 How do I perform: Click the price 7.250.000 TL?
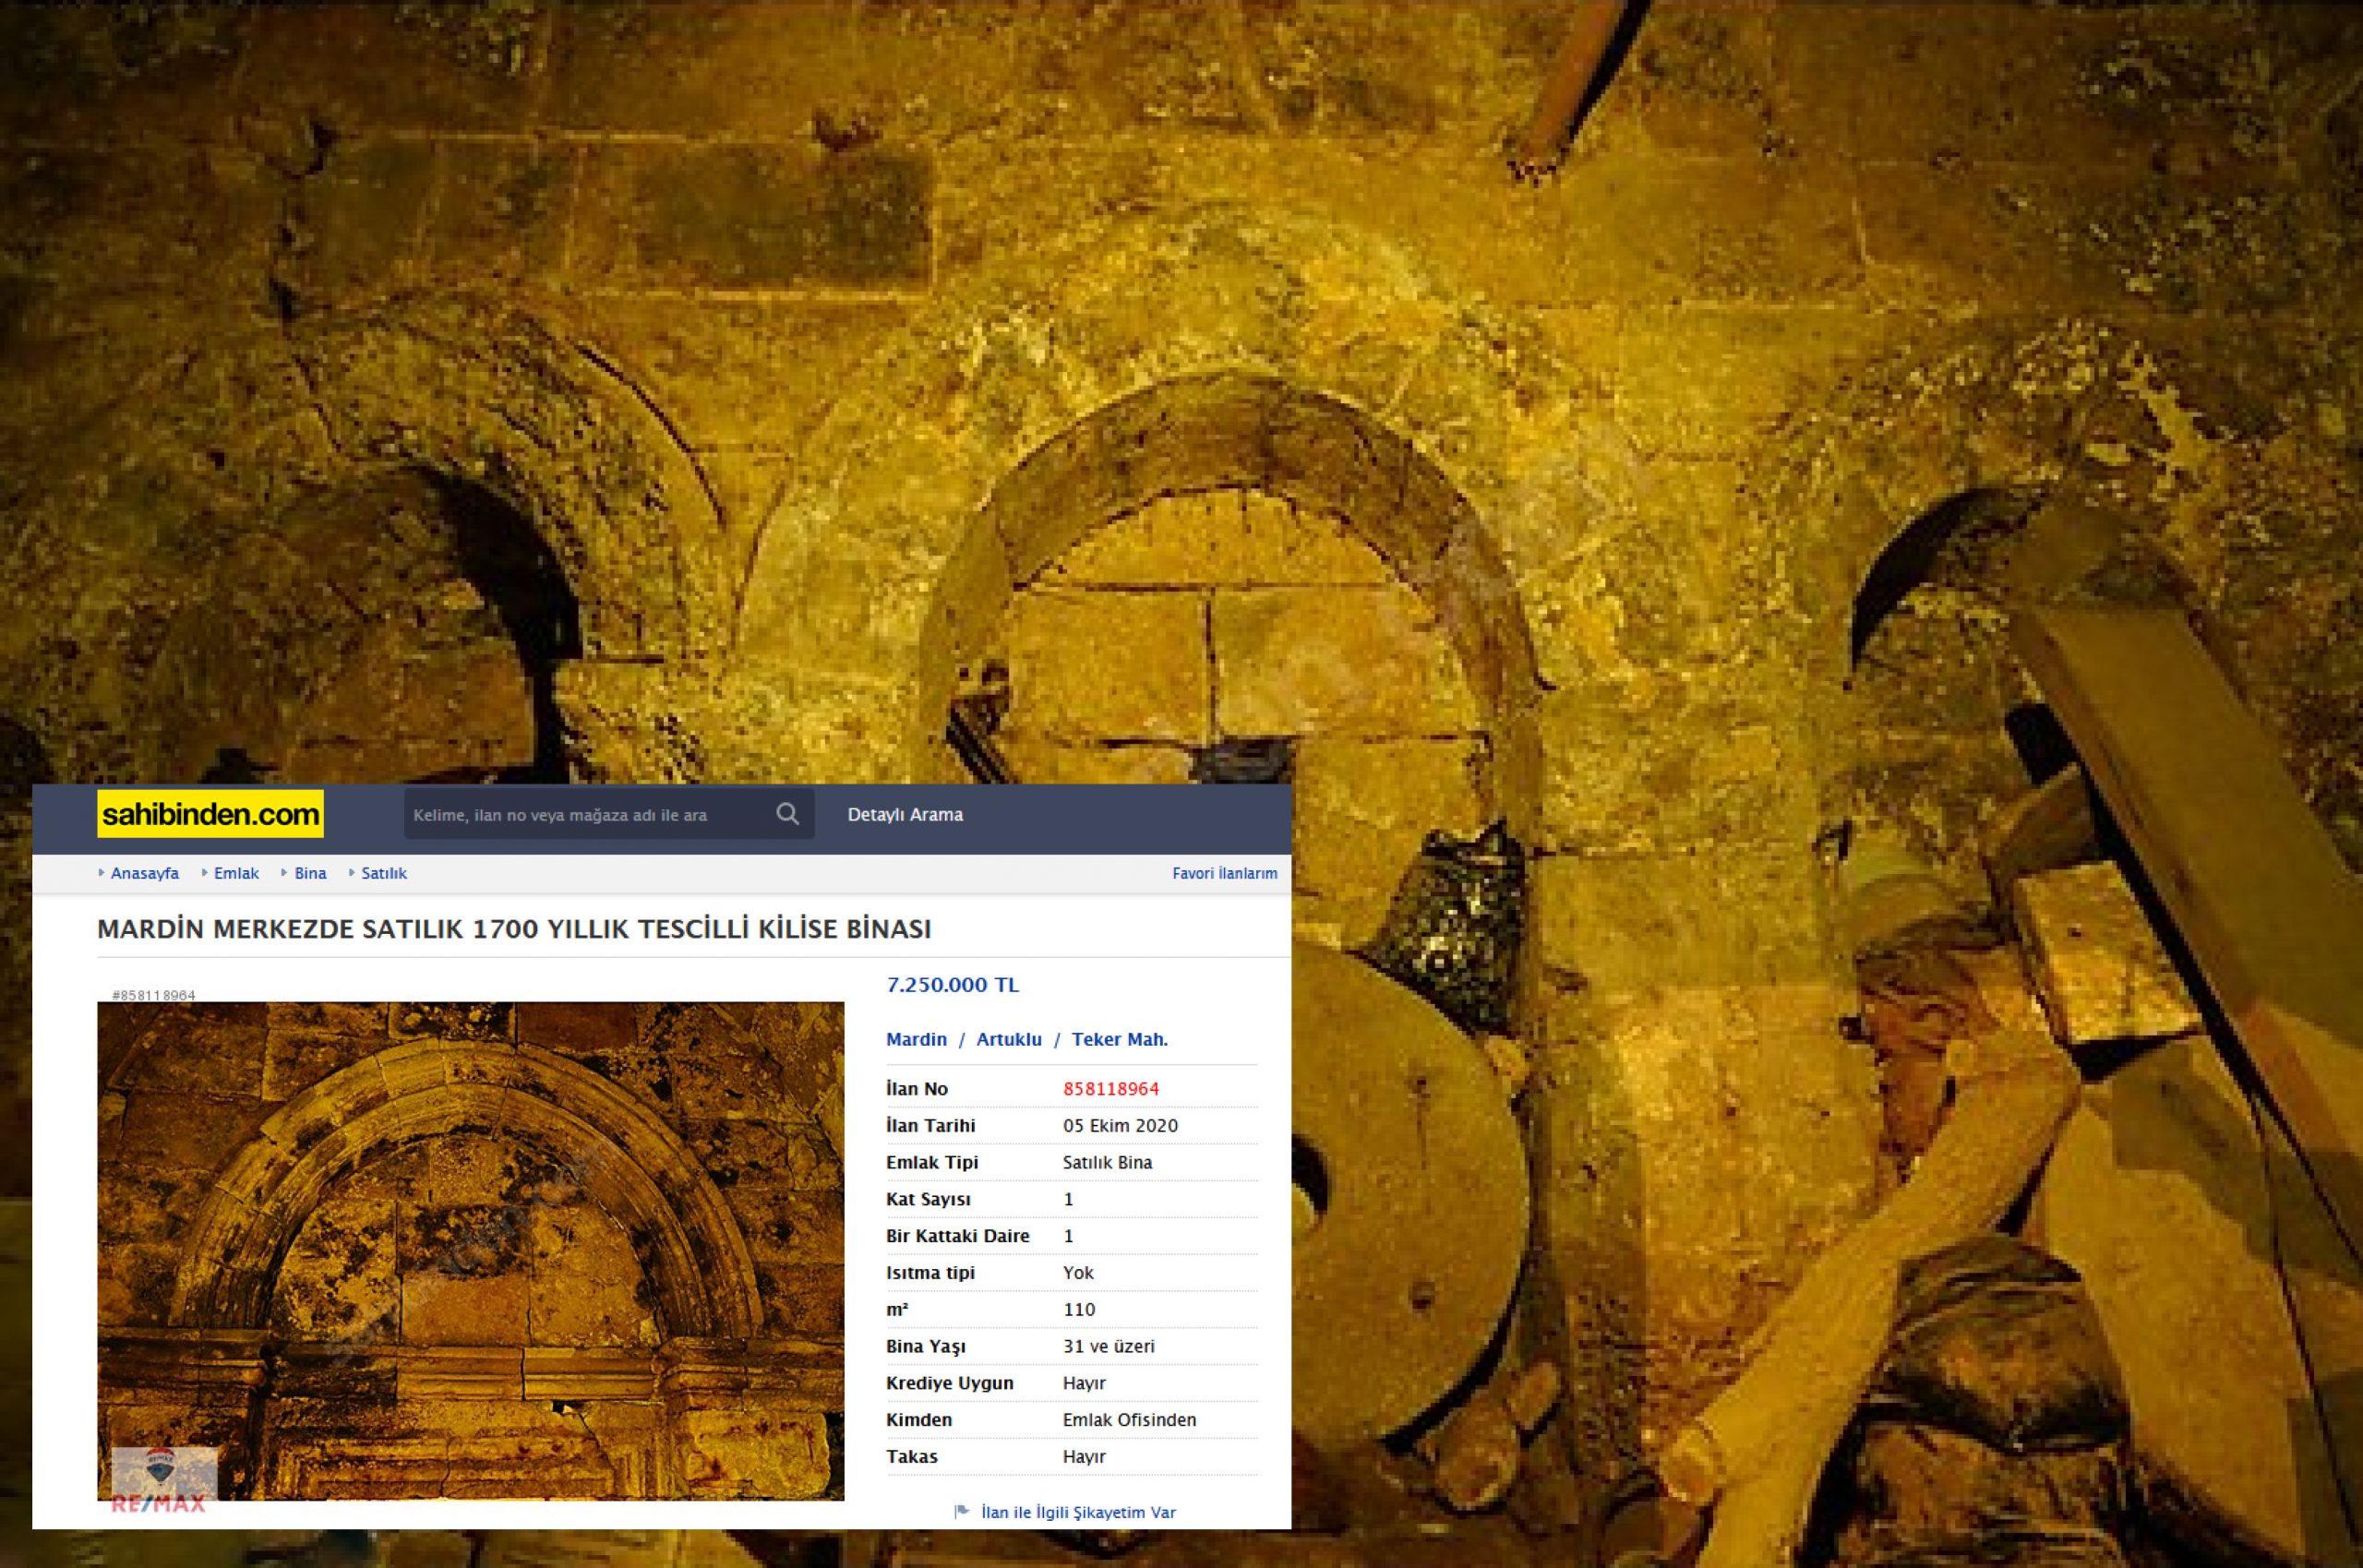[x=953, y=985]
